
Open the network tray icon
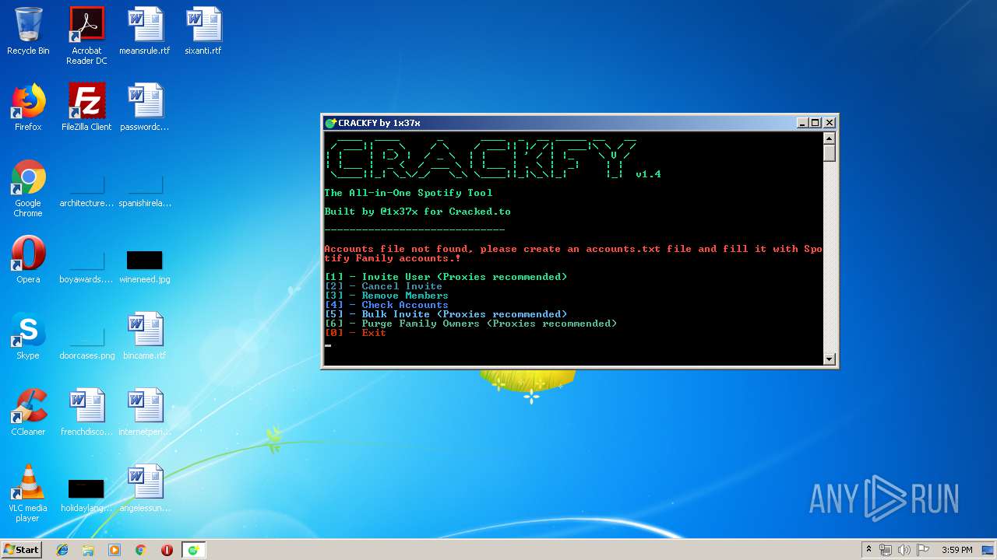(886, 550)
